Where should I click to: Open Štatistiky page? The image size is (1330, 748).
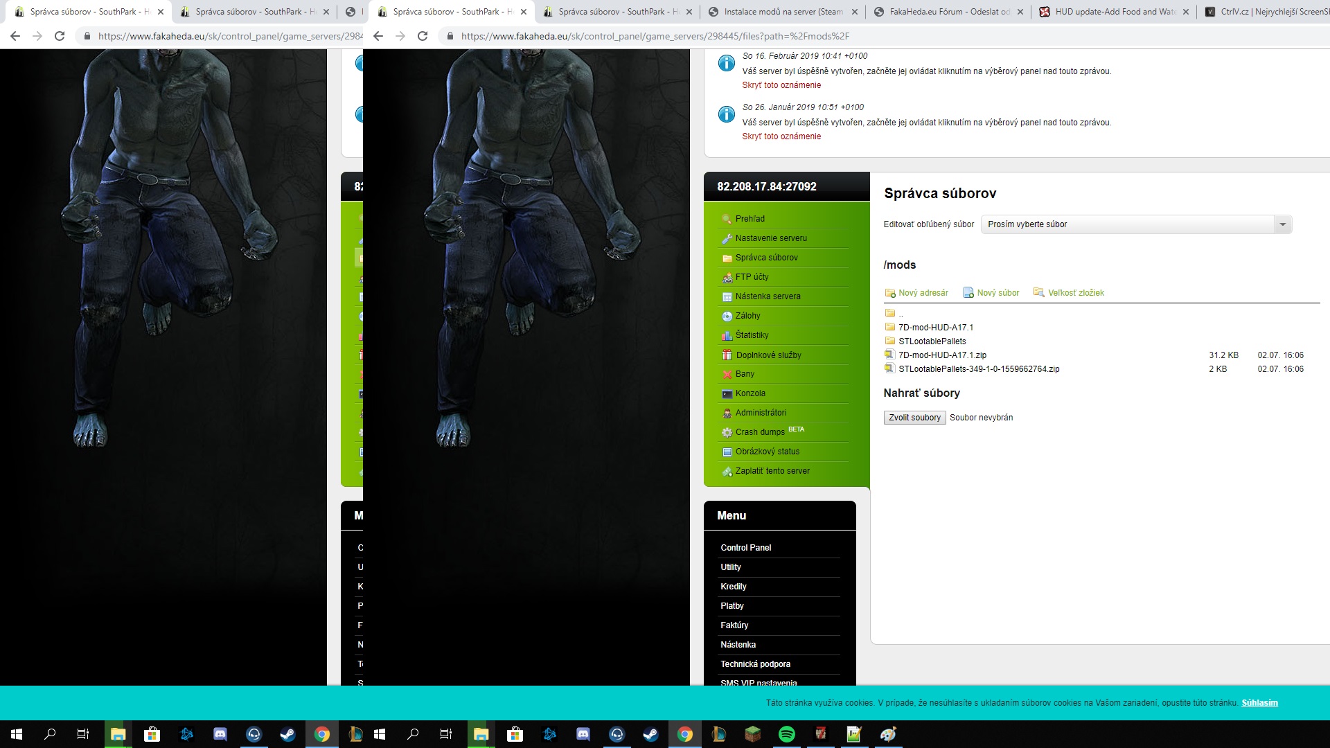(x=752, y=335)
